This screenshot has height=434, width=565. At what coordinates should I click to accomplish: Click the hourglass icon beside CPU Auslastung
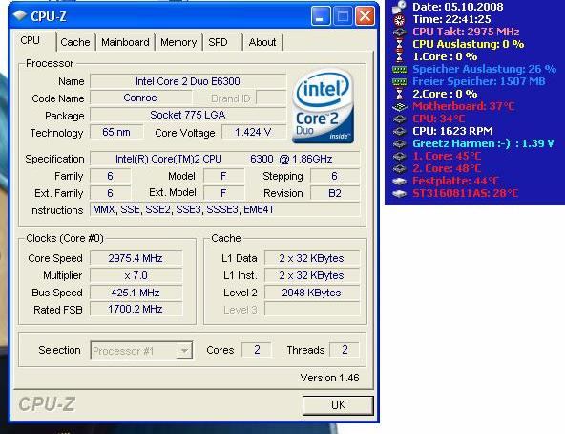point(399,44)
